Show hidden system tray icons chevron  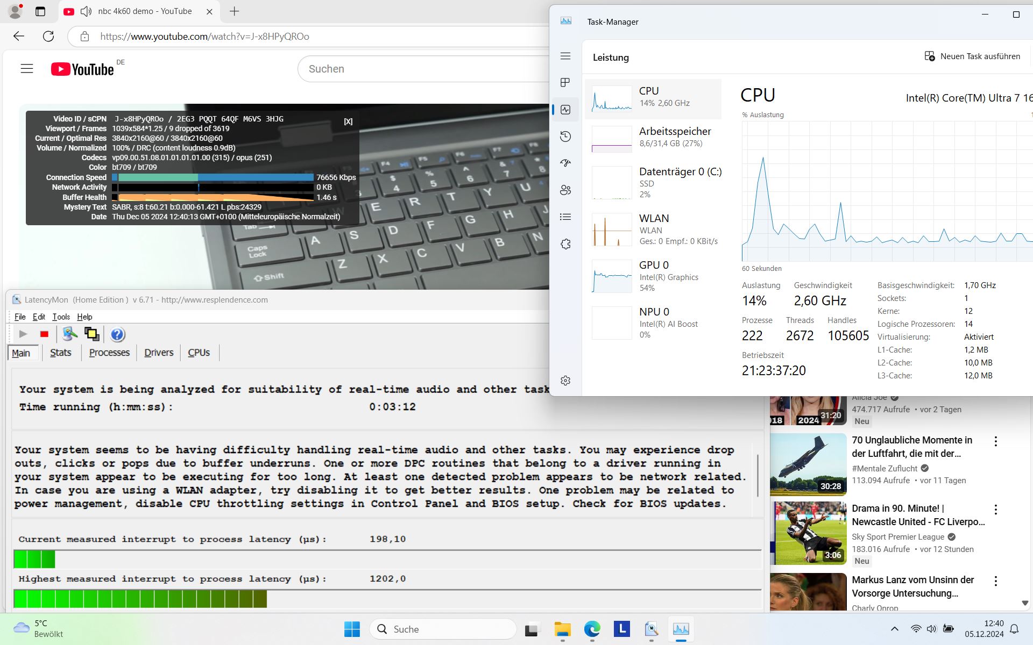(x=894, y=629)
